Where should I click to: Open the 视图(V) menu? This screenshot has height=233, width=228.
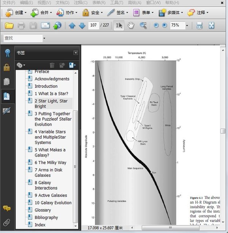click(x=44, y=3)
